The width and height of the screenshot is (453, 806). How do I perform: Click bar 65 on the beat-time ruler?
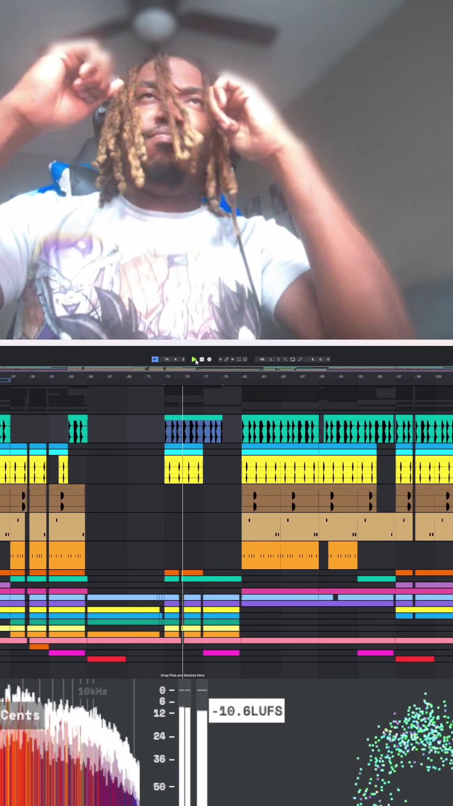point(90,377)
